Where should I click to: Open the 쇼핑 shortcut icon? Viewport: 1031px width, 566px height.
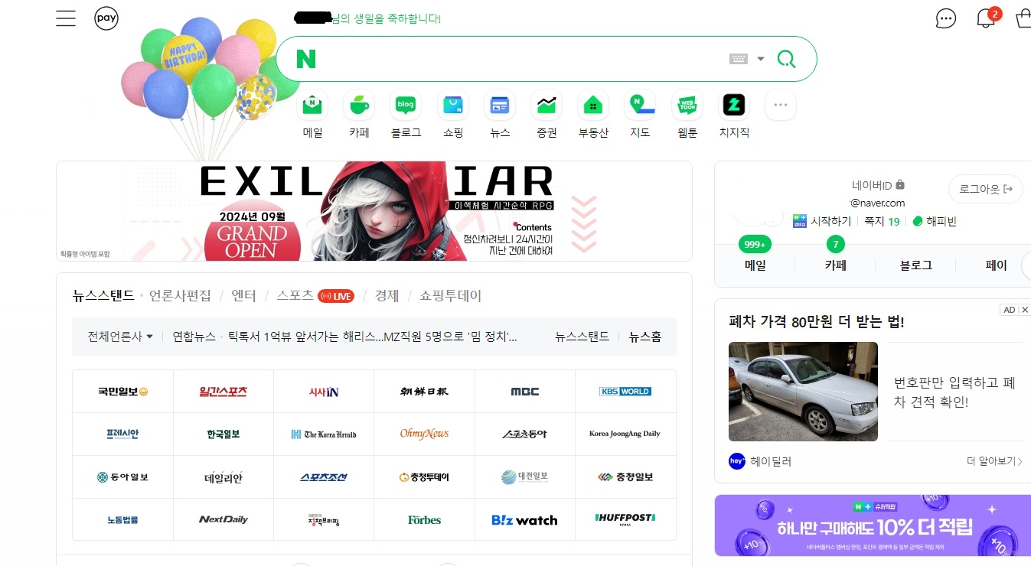click(453, 106)
